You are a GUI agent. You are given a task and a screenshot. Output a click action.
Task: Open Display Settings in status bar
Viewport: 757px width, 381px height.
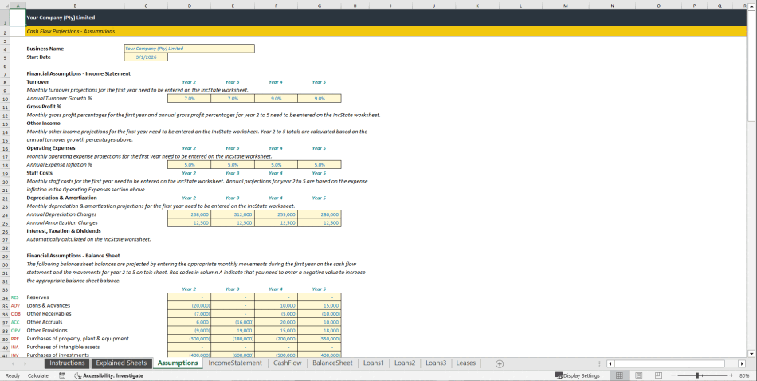click(578, 375)
